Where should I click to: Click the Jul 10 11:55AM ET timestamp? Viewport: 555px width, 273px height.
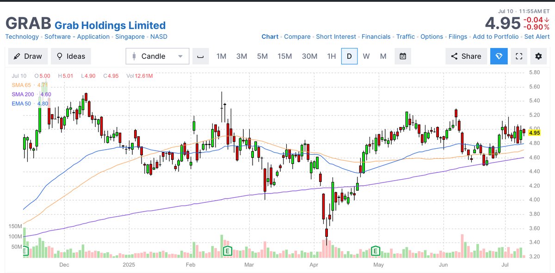524,11
